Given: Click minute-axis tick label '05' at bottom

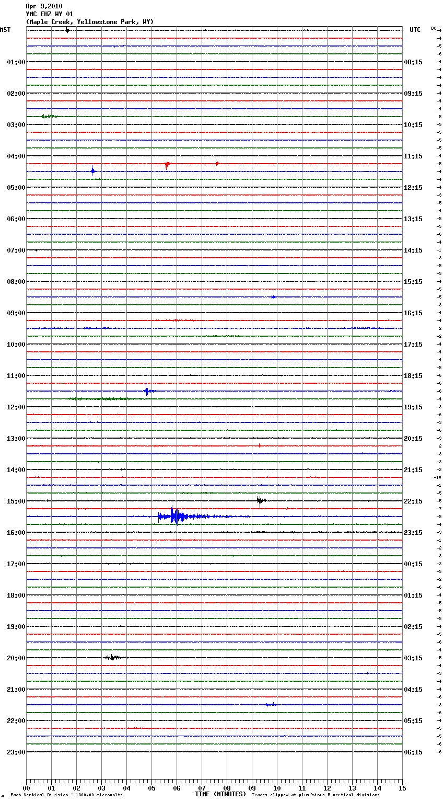Looking at the screenshot, I should pyautogui.click(x=151, y=788).
